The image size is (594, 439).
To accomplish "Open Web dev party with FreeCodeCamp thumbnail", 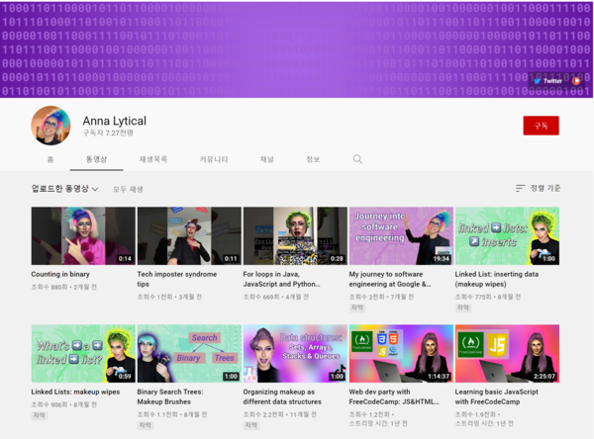I will [x=401, y=353].
